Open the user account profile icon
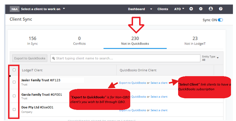Screen dimensions: 236x121 [x=211, y=9]
